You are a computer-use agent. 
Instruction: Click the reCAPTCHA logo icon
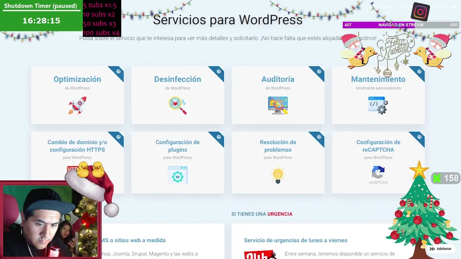coord(378,175)
